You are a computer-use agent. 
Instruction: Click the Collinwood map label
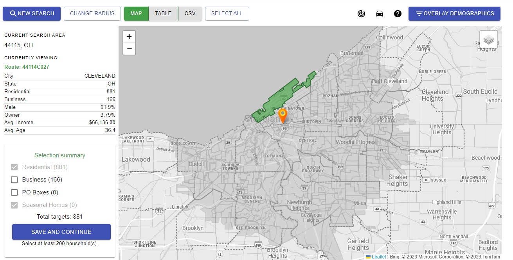tap(390, 37)
